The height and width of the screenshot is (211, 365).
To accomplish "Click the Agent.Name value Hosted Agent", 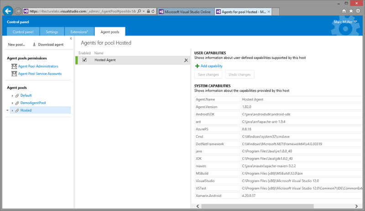I will (x=253, y=99).
